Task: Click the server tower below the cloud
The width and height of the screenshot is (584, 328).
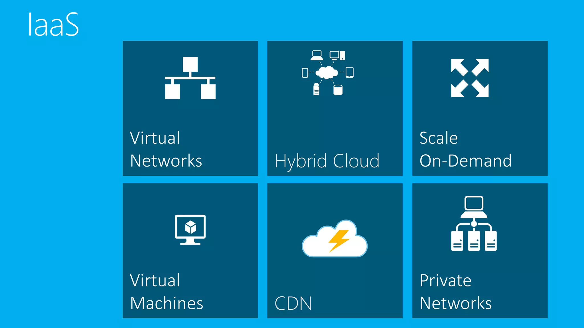Action: [316, 89]
